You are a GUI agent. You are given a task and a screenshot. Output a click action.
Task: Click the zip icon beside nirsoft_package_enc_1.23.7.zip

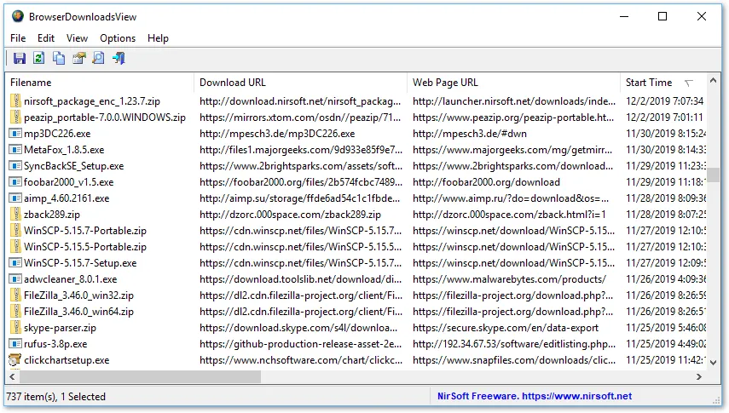point(16,100)
